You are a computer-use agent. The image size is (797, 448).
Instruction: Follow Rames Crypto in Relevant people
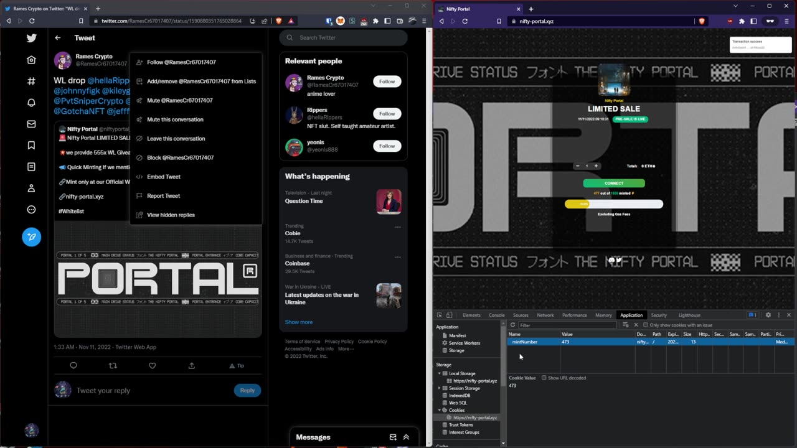click(x=387, y=82)
